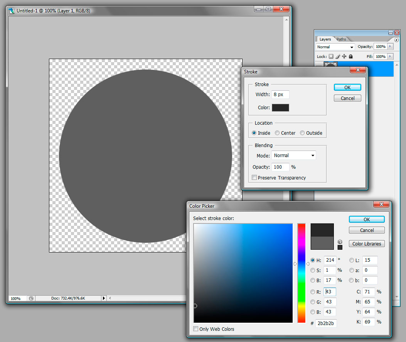Screen dimensions: 406x342
Task: Select the G green radio button
Action: point(313,302)
